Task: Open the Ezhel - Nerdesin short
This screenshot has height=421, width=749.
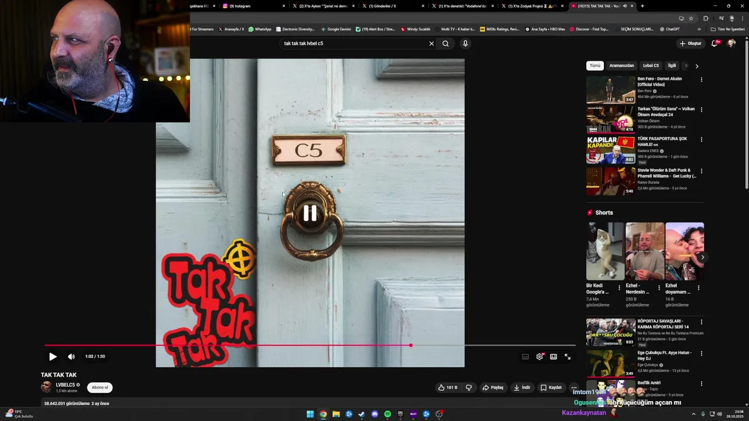Action: pos(644,251)
